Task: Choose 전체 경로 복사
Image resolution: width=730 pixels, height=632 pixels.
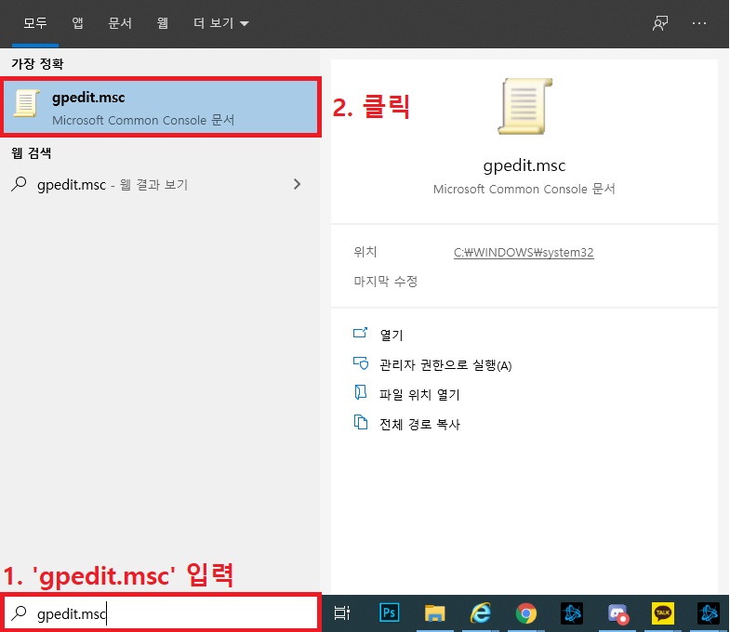Action: 419,425
